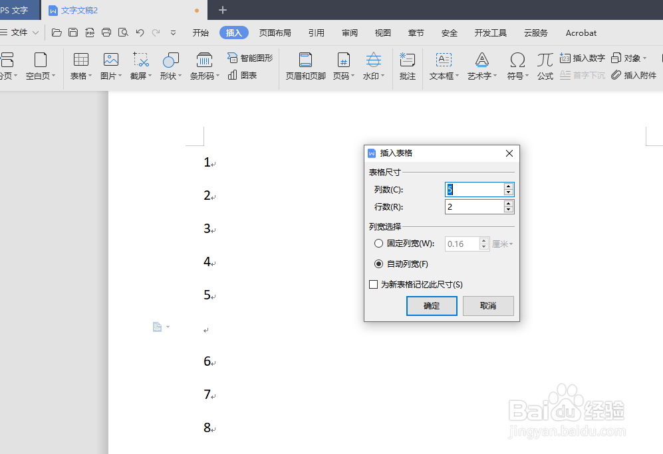The width and height of the screenshot is (663, 454).
Task: Click Insert Number (插入数字)
Action: [x=583, y=58]
